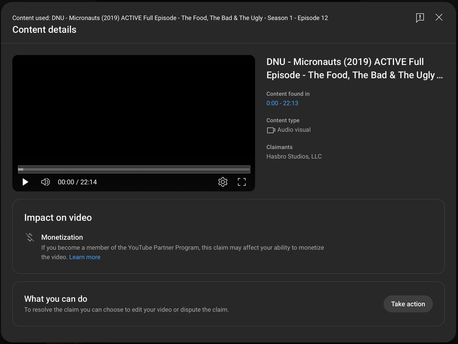458x344 pixels.
Task: Select the 'To resolve the claim' description text
Action: pos(126,310)
